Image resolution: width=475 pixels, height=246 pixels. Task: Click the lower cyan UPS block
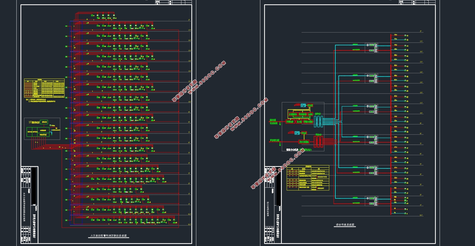point(297,133)
